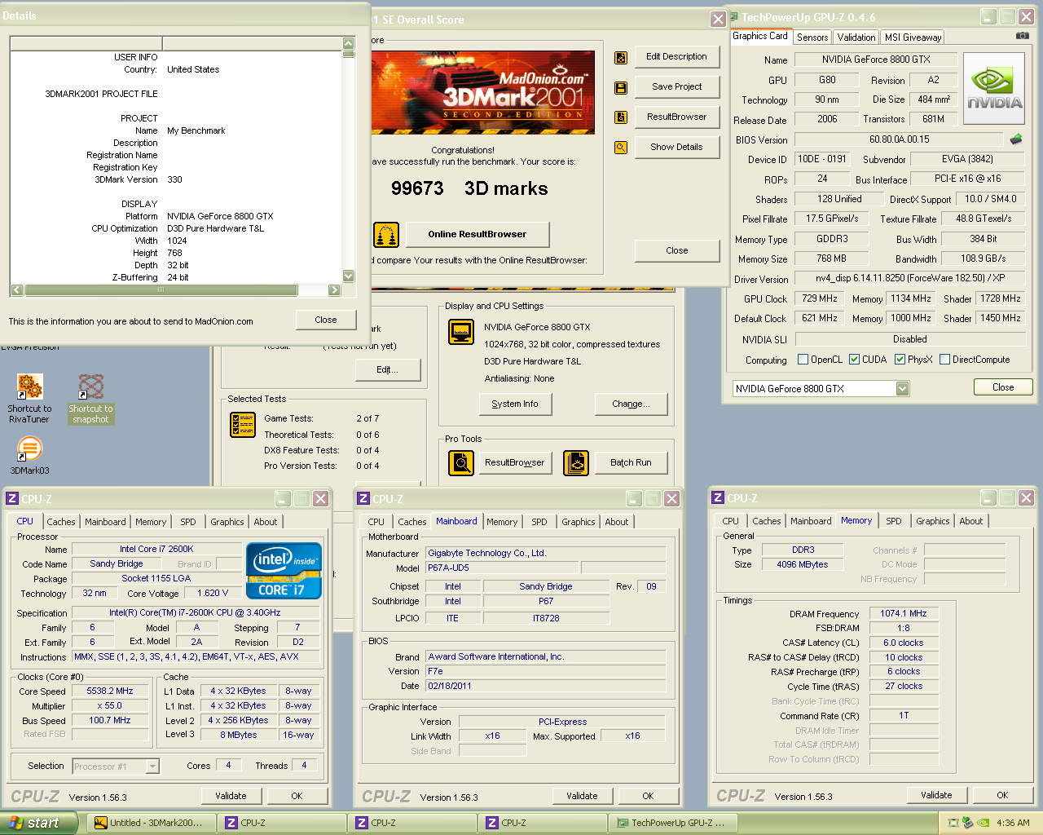The height and width of the screenshot is (835, 1043).
Task: Click Validate in the CPU-Z Memory window
Action: [936, 795]
